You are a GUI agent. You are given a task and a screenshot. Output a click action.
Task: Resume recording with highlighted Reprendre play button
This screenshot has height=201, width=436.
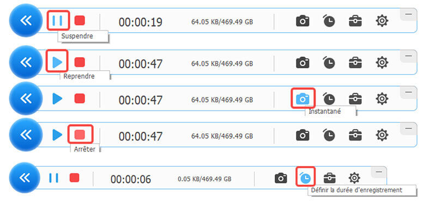[x=57, y=62]
